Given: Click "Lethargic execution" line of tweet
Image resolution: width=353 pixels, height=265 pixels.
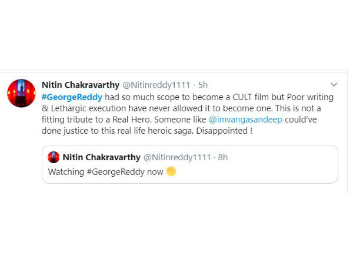Looking at the screenshot, I should click(x=88, y=108).
